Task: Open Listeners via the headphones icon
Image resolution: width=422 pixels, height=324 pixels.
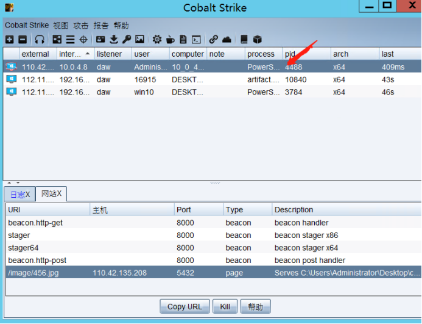Action: (x=40, y=40)
